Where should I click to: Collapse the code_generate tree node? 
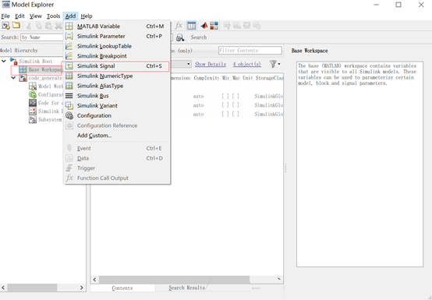point(13,78)
